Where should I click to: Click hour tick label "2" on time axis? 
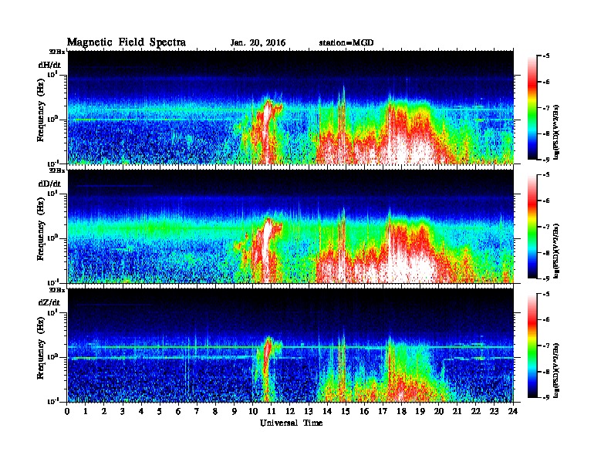pyautogui.click(x=104, y=412)
